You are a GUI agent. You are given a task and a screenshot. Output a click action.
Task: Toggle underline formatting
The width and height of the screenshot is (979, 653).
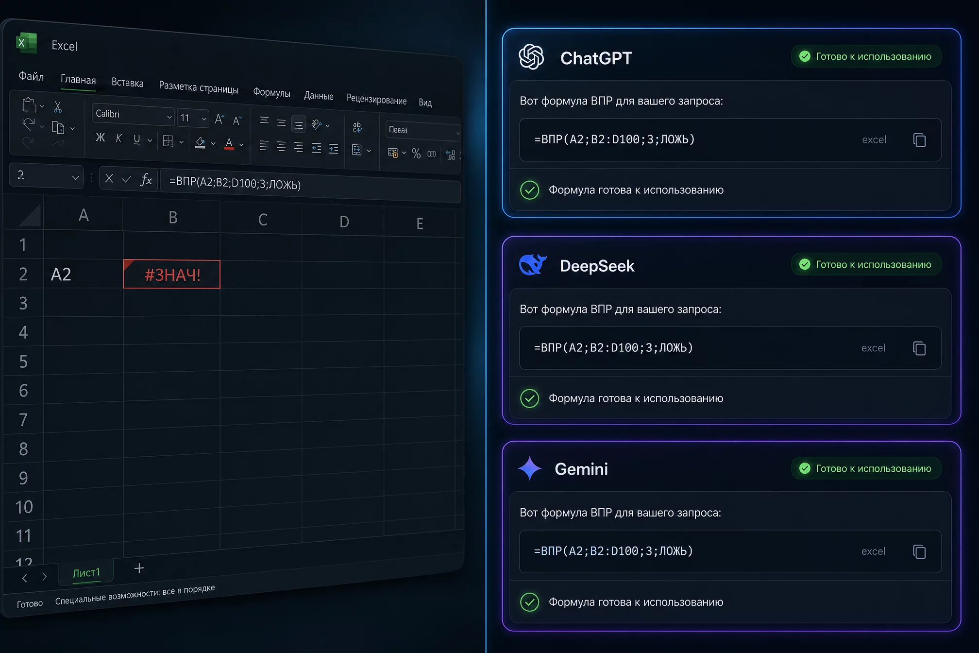click(x=137, y=139)
